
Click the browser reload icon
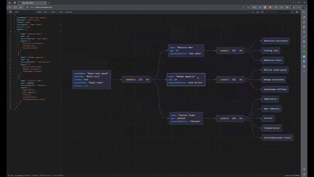[15, 7]
